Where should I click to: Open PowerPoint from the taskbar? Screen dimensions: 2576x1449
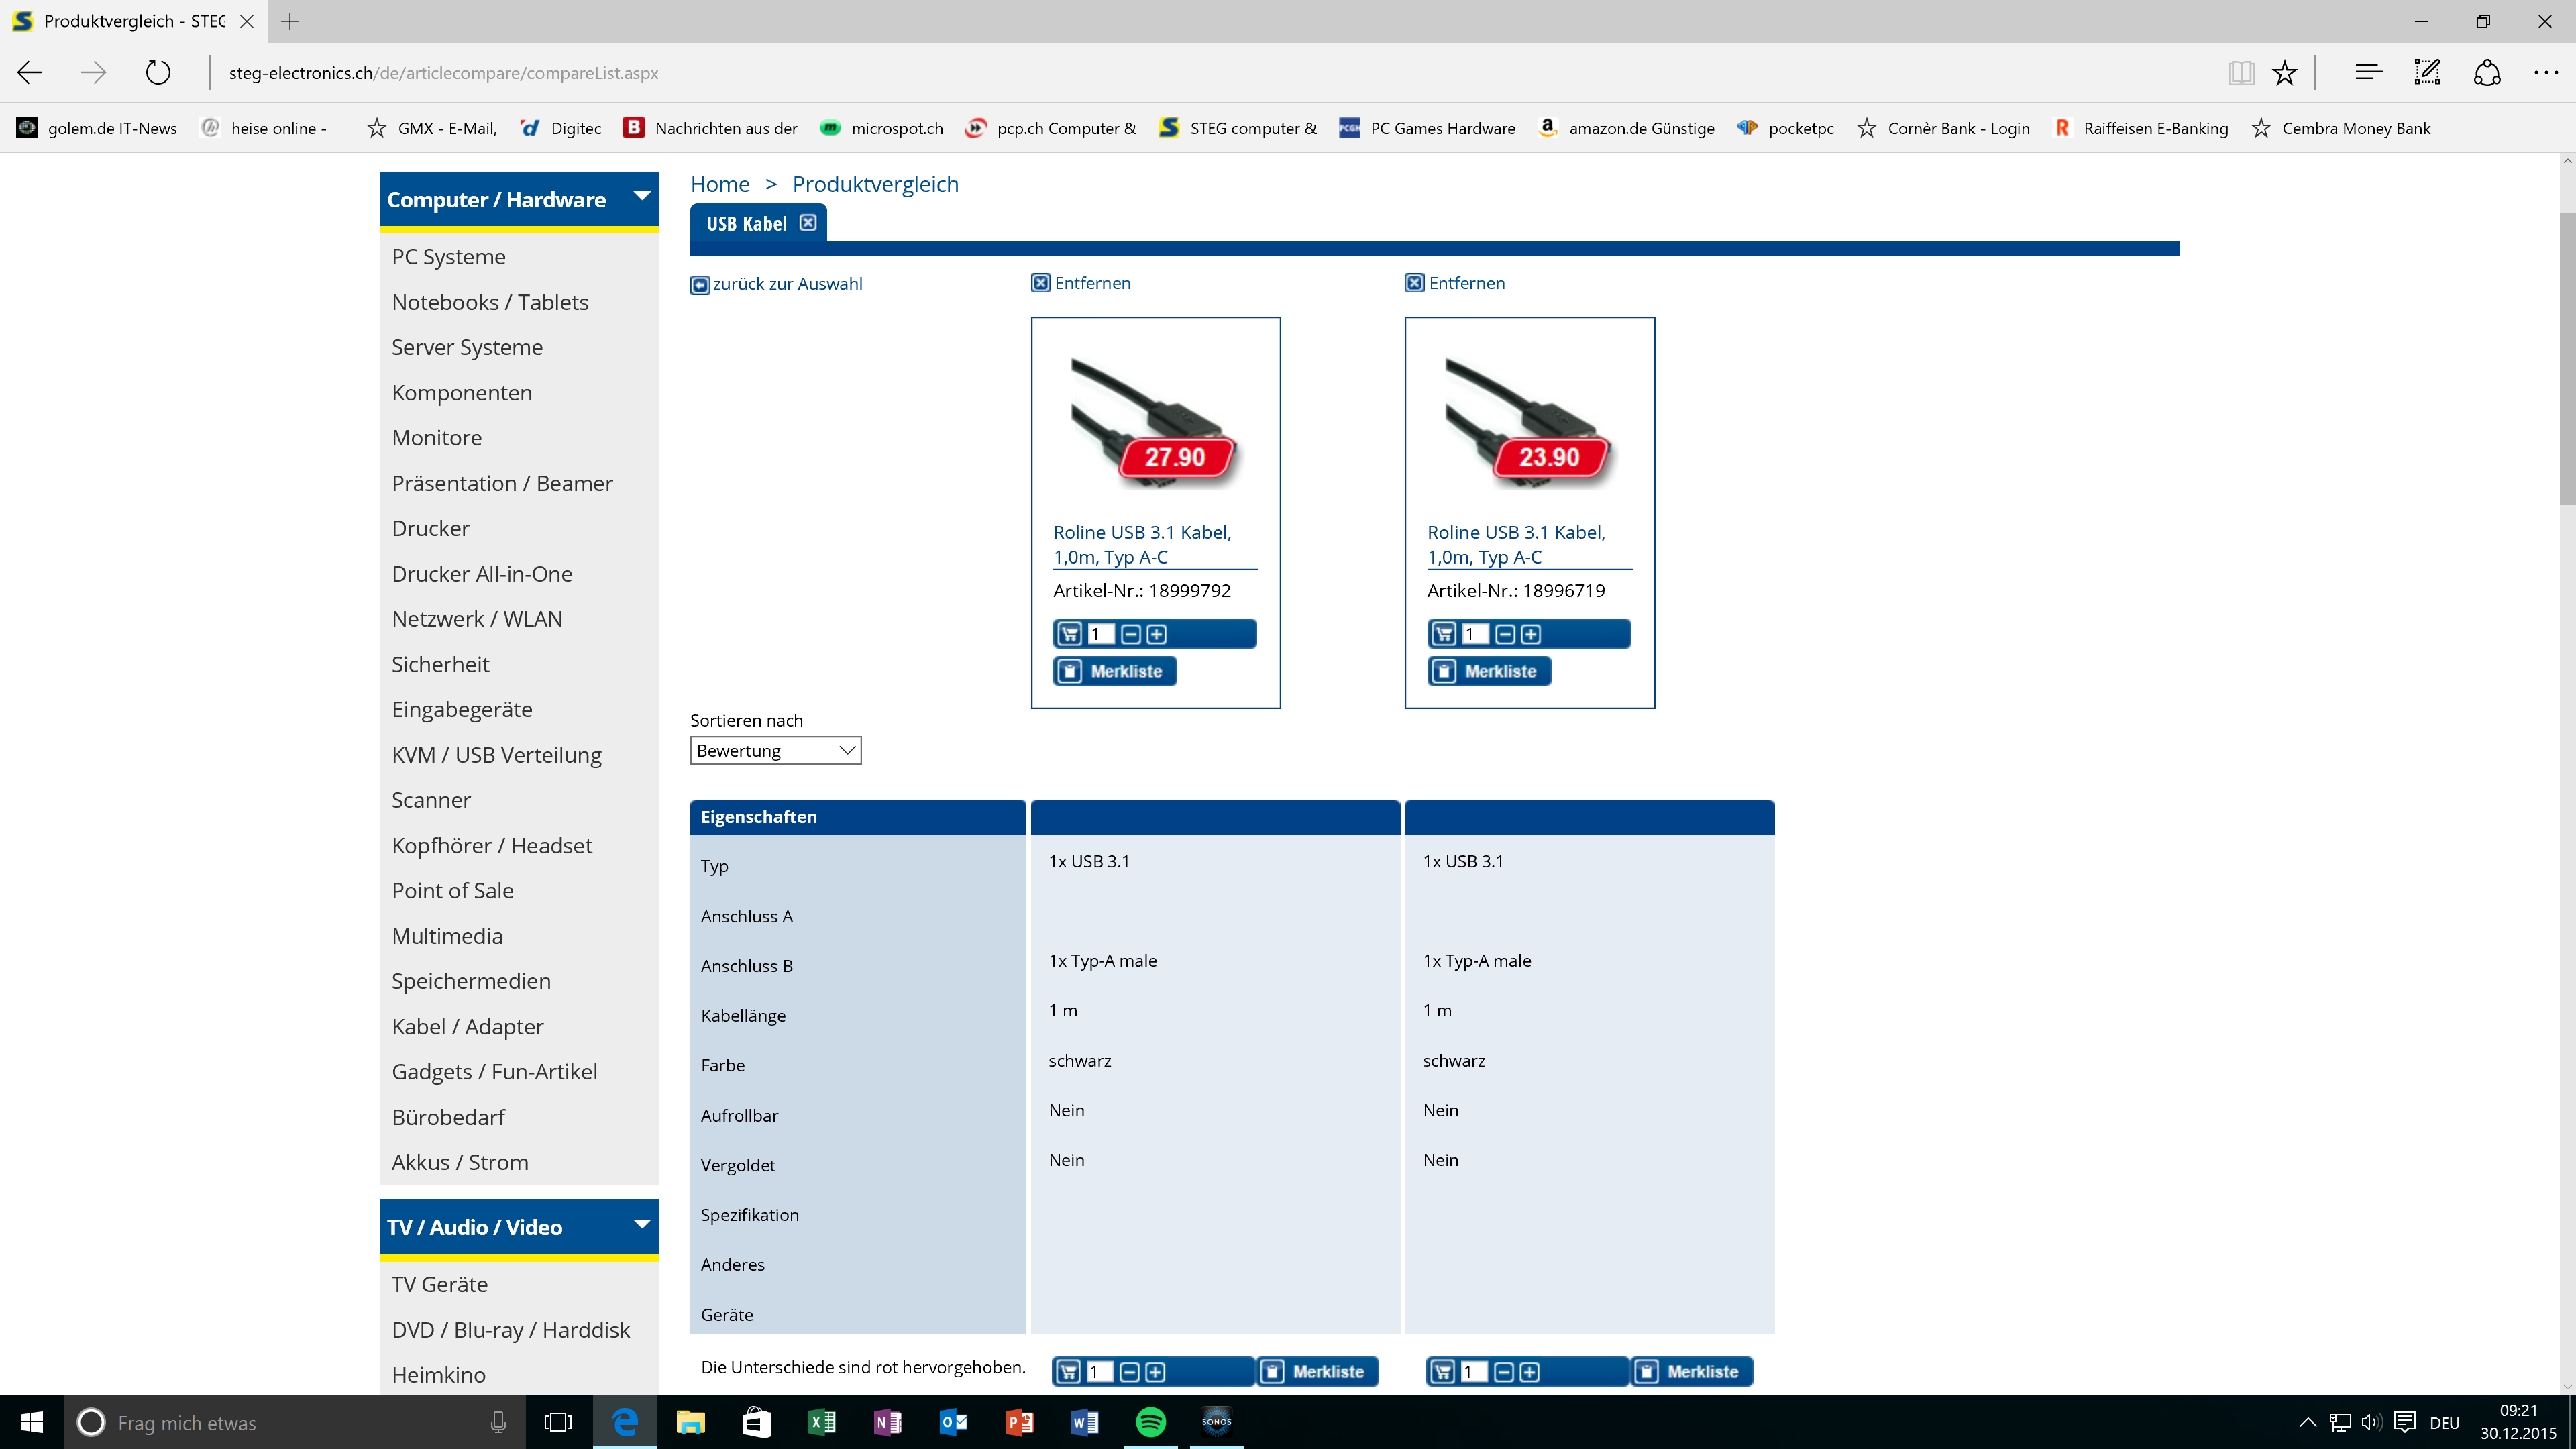click(1019, 1422)
